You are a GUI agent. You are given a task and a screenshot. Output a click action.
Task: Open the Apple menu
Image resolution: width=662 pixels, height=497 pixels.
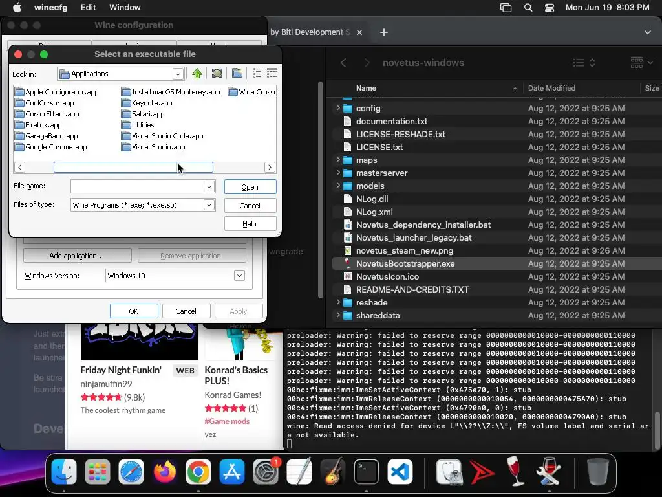(16, 8)
